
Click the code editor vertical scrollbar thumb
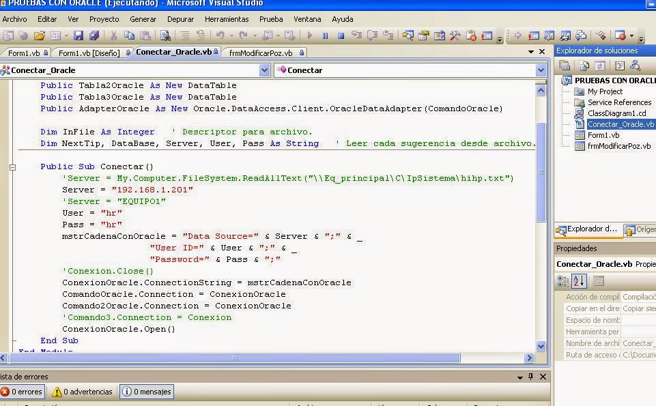point(541,172)
